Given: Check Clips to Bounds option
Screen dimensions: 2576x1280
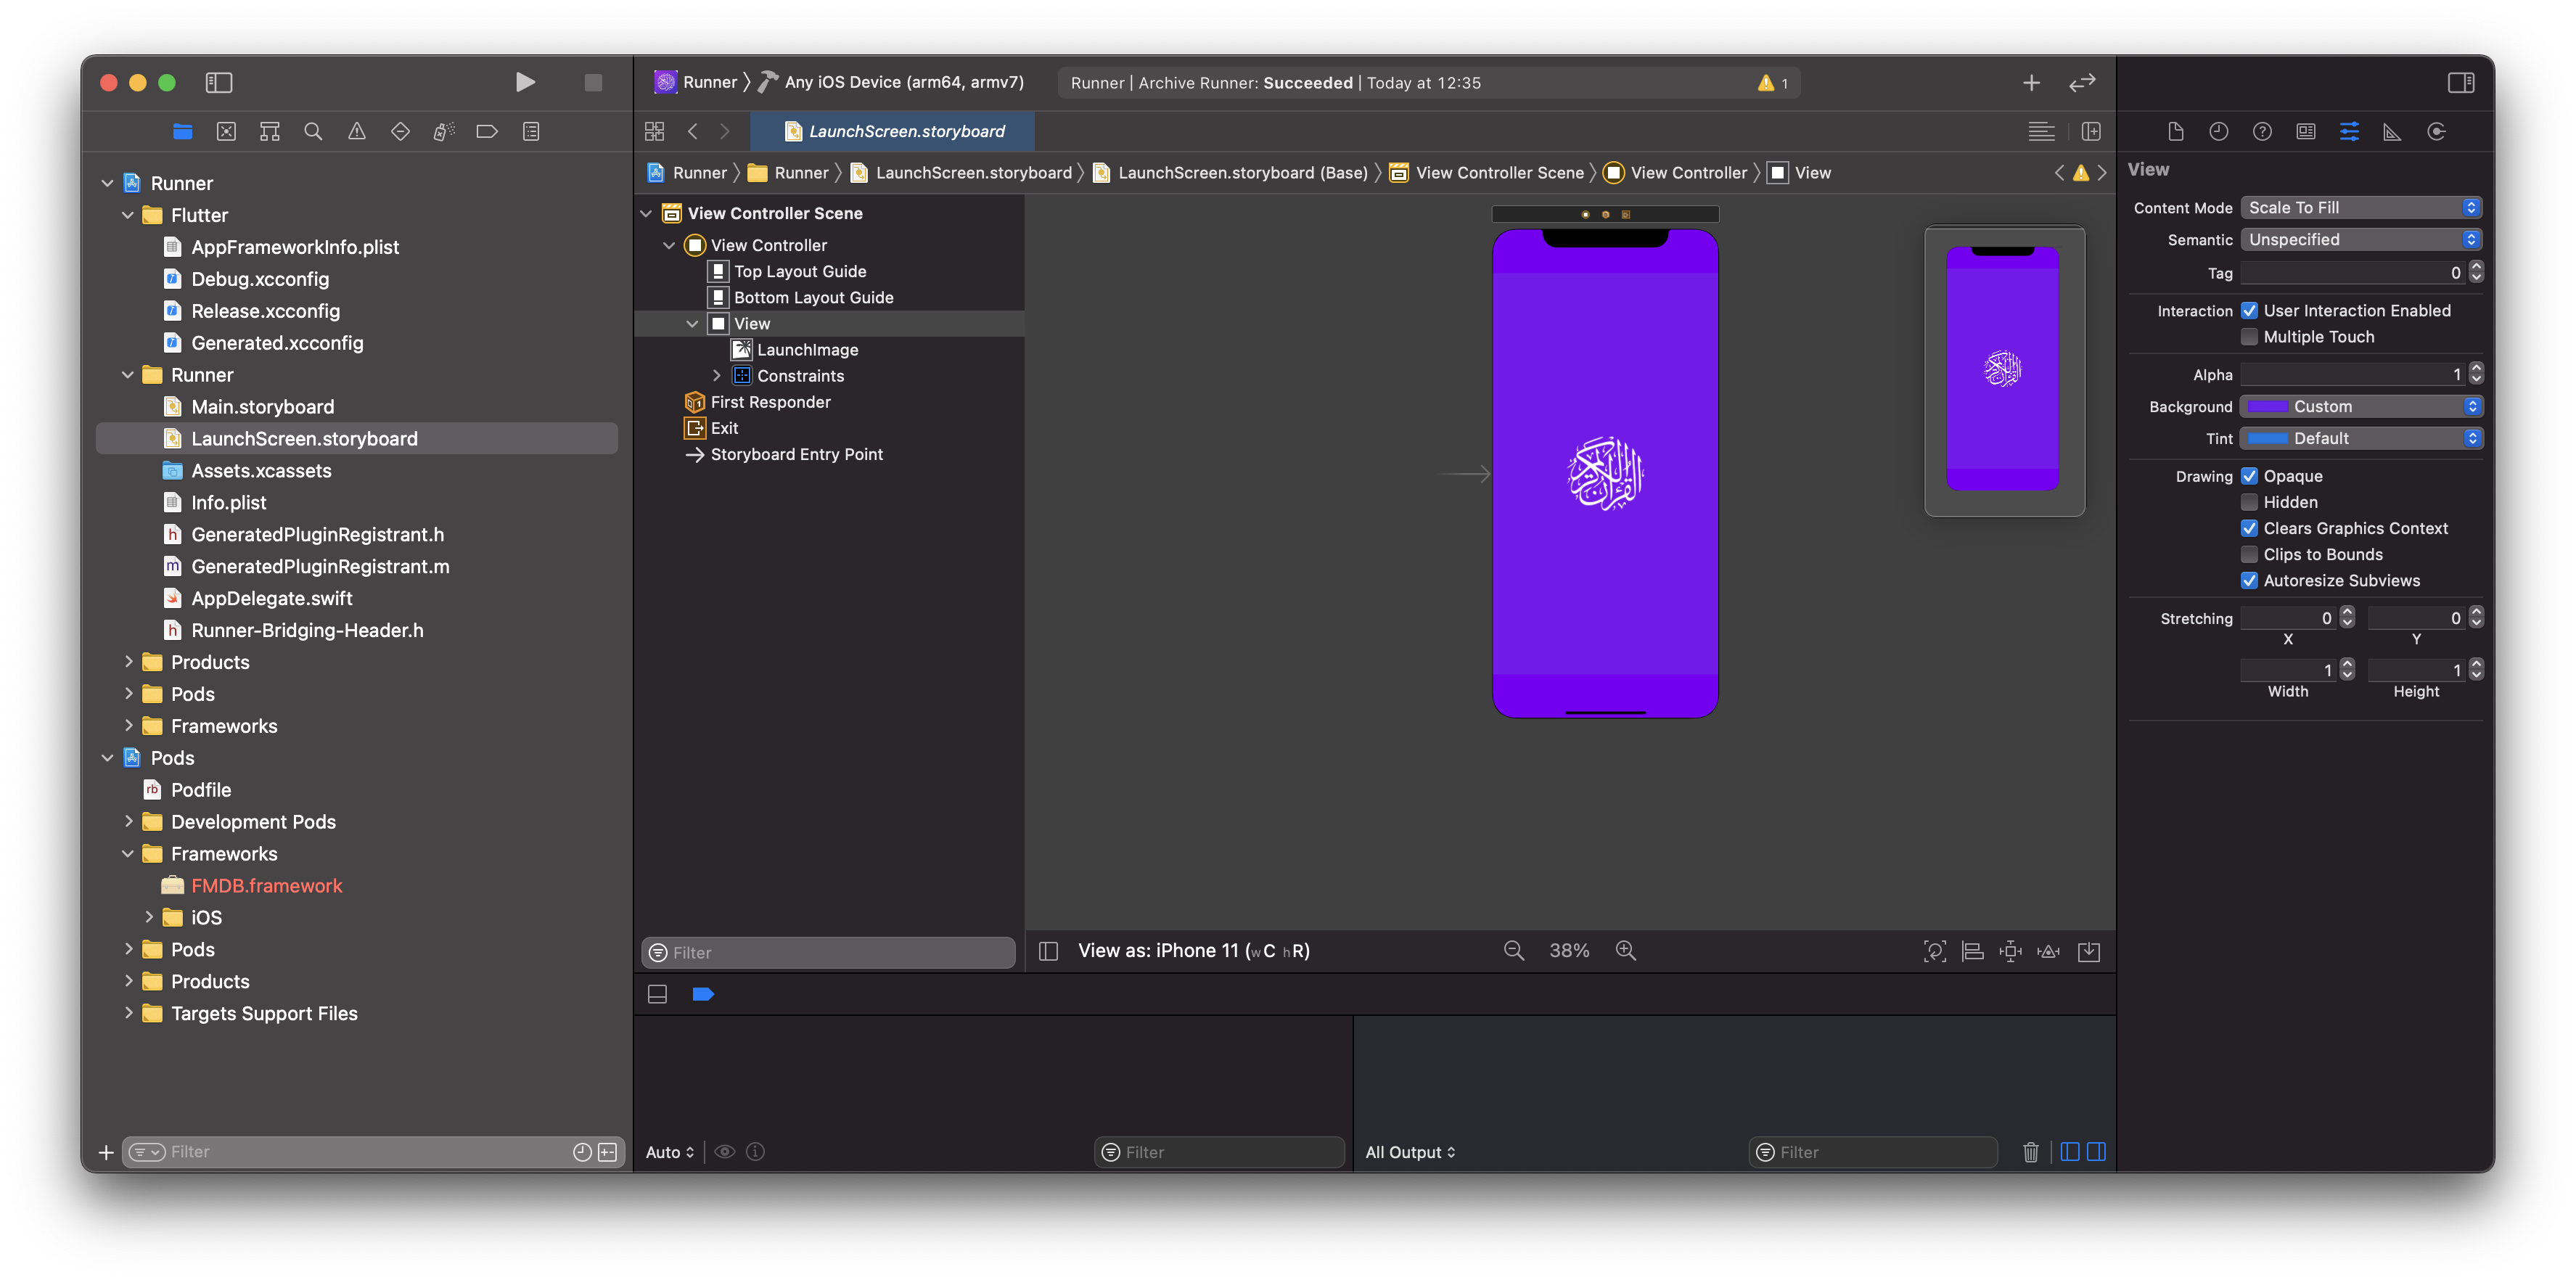Looking at the screenshot, I should (2249, 554).
